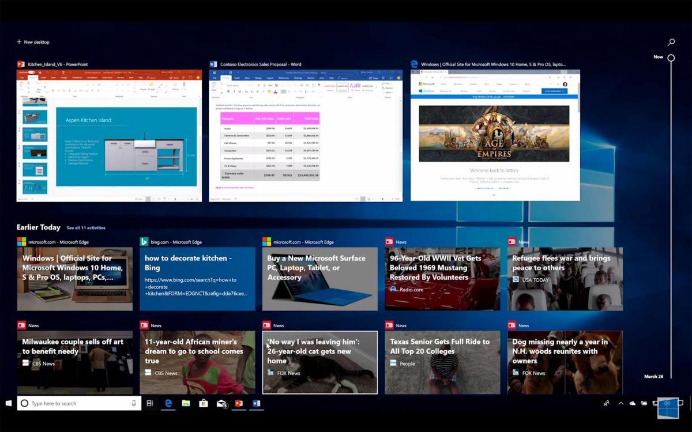Viewport: 692px width, 432px height.
Task: Open the People icon in system tray
Action: [x=607, y=403]
